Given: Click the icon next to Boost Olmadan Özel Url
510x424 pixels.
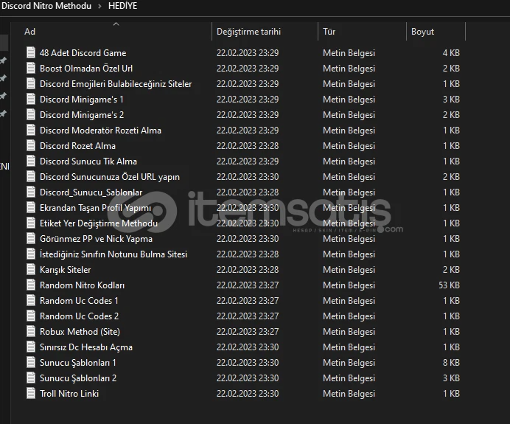Looking at the screenshot, I should point(31,69).
